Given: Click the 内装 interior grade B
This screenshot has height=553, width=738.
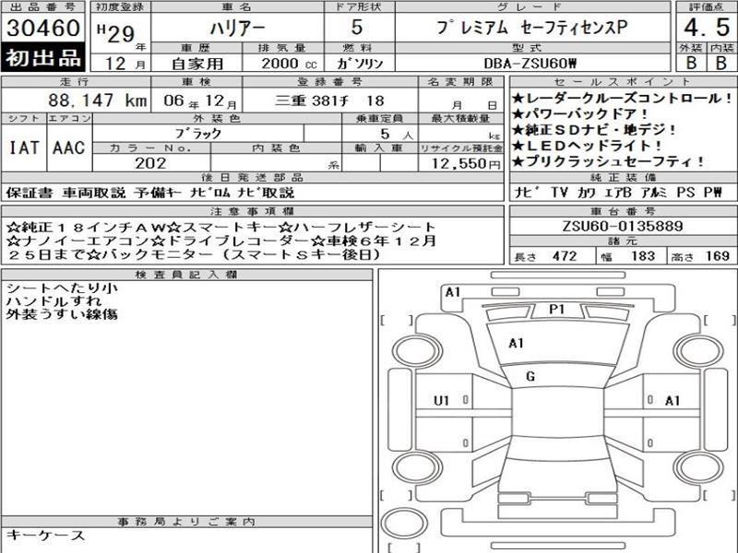Looking at the screenshot, I should tap(721, 63).
